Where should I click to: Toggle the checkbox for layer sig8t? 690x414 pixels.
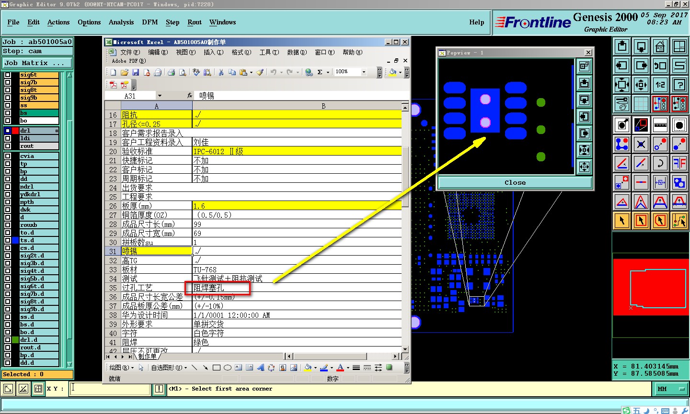coord(8,90)
